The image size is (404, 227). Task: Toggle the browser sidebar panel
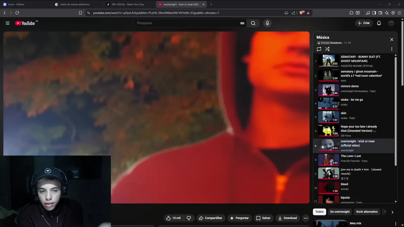(x=374, y=13)
